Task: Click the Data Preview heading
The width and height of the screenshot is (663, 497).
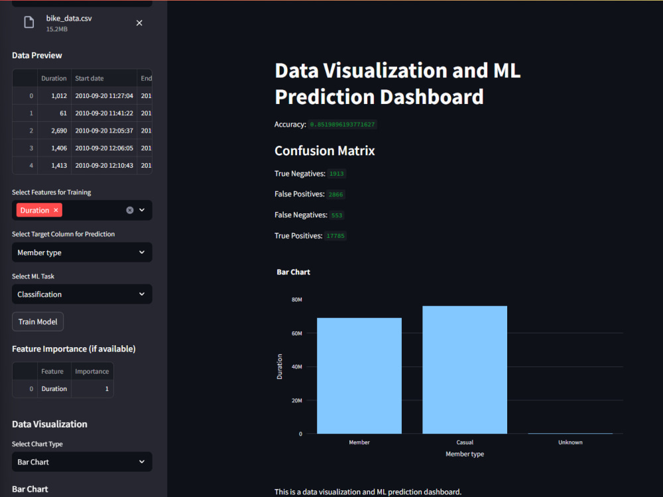Action: tap(36, 56)
